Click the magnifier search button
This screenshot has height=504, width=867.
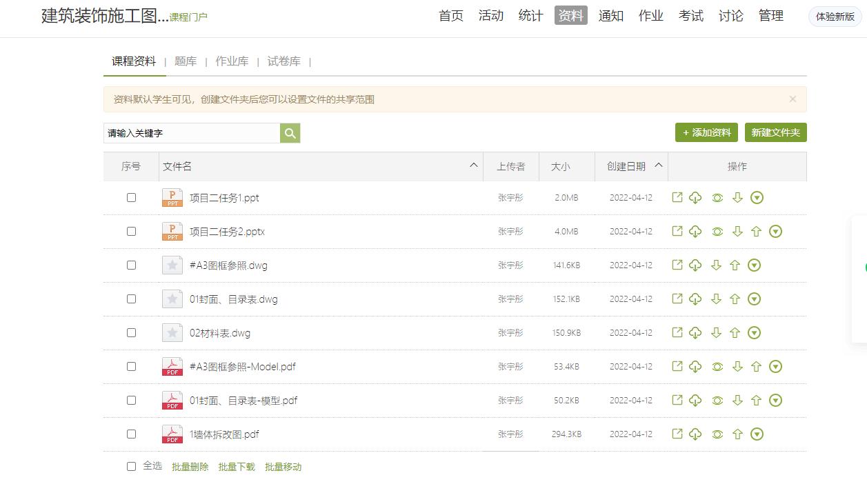point(290,134)
